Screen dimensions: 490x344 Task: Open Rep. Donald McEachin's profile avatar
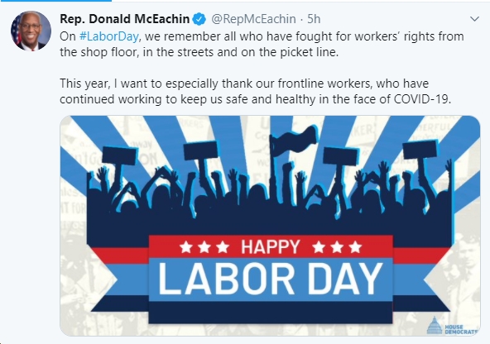coord(31,31)
